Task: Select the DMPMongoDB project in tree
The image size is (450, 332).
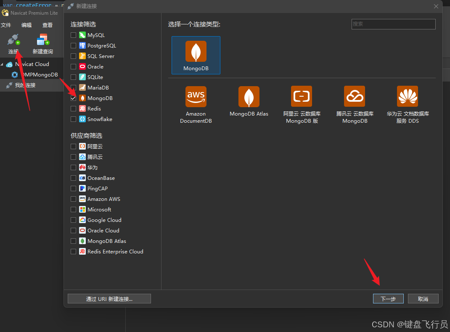Action: 35,75
